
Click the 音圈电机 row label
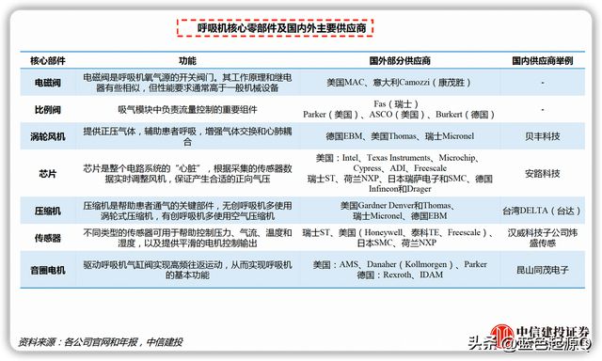pyautogui.click(x=48, y=270)
